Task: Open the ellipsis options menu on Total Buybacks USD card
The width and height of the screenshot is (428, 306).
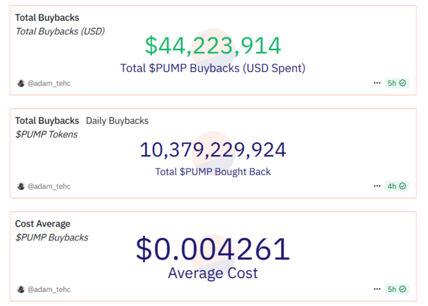Action: pyautogui.click(x=377, y=82)
